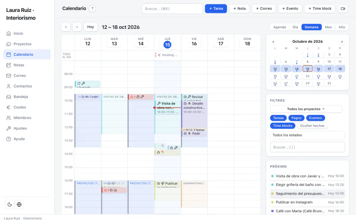Screen dimensions: 356x222
Task: Click the global Buscar search field
Action: pos(172,8)
